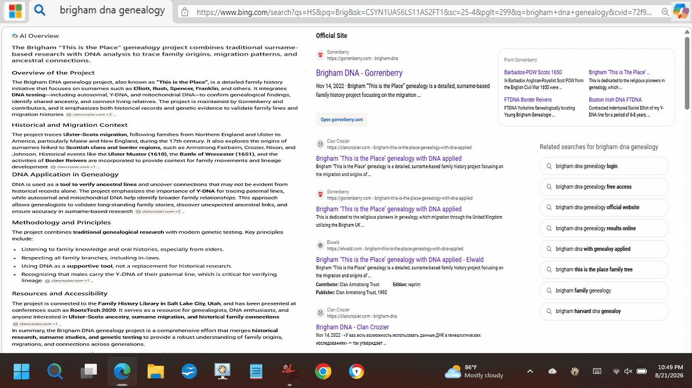Image resolution: width=692 pixels, height=388 pixels.
Task: Click the 'Methodology and Principles' heading
Action: [61, 223]
